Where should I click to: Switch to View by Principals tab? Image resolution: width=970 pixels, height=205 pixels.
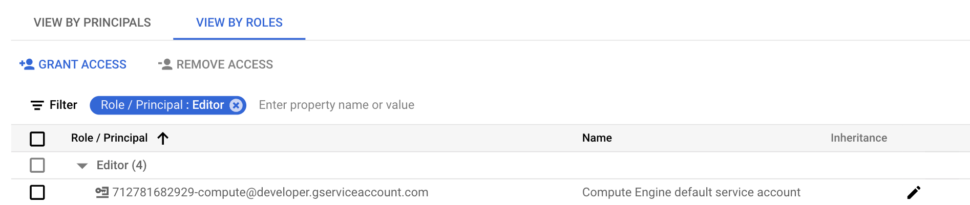92,22
